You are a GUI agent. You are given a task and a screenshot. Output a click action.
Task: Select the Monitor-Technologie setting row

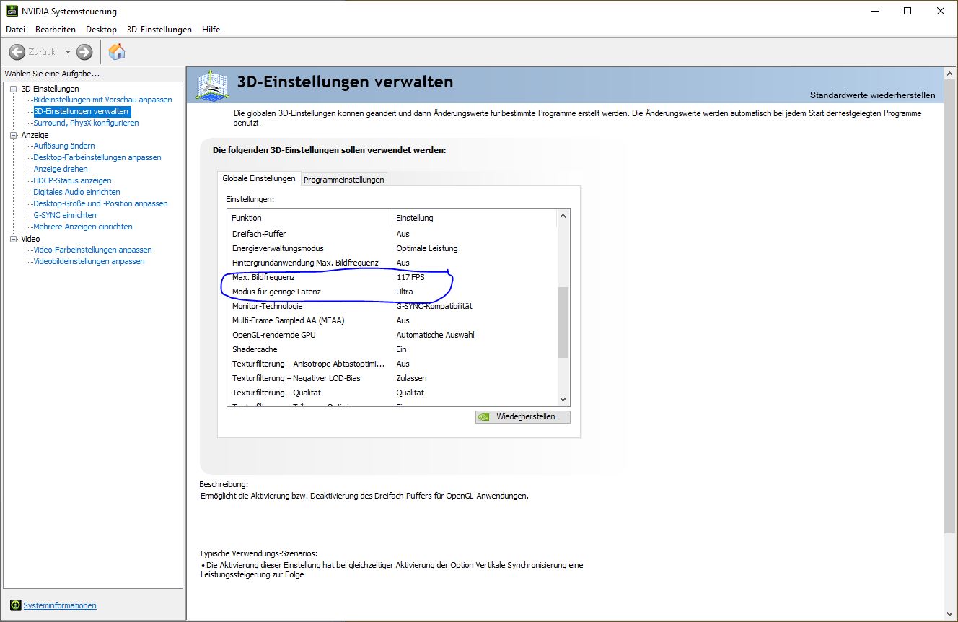(392, 306)
